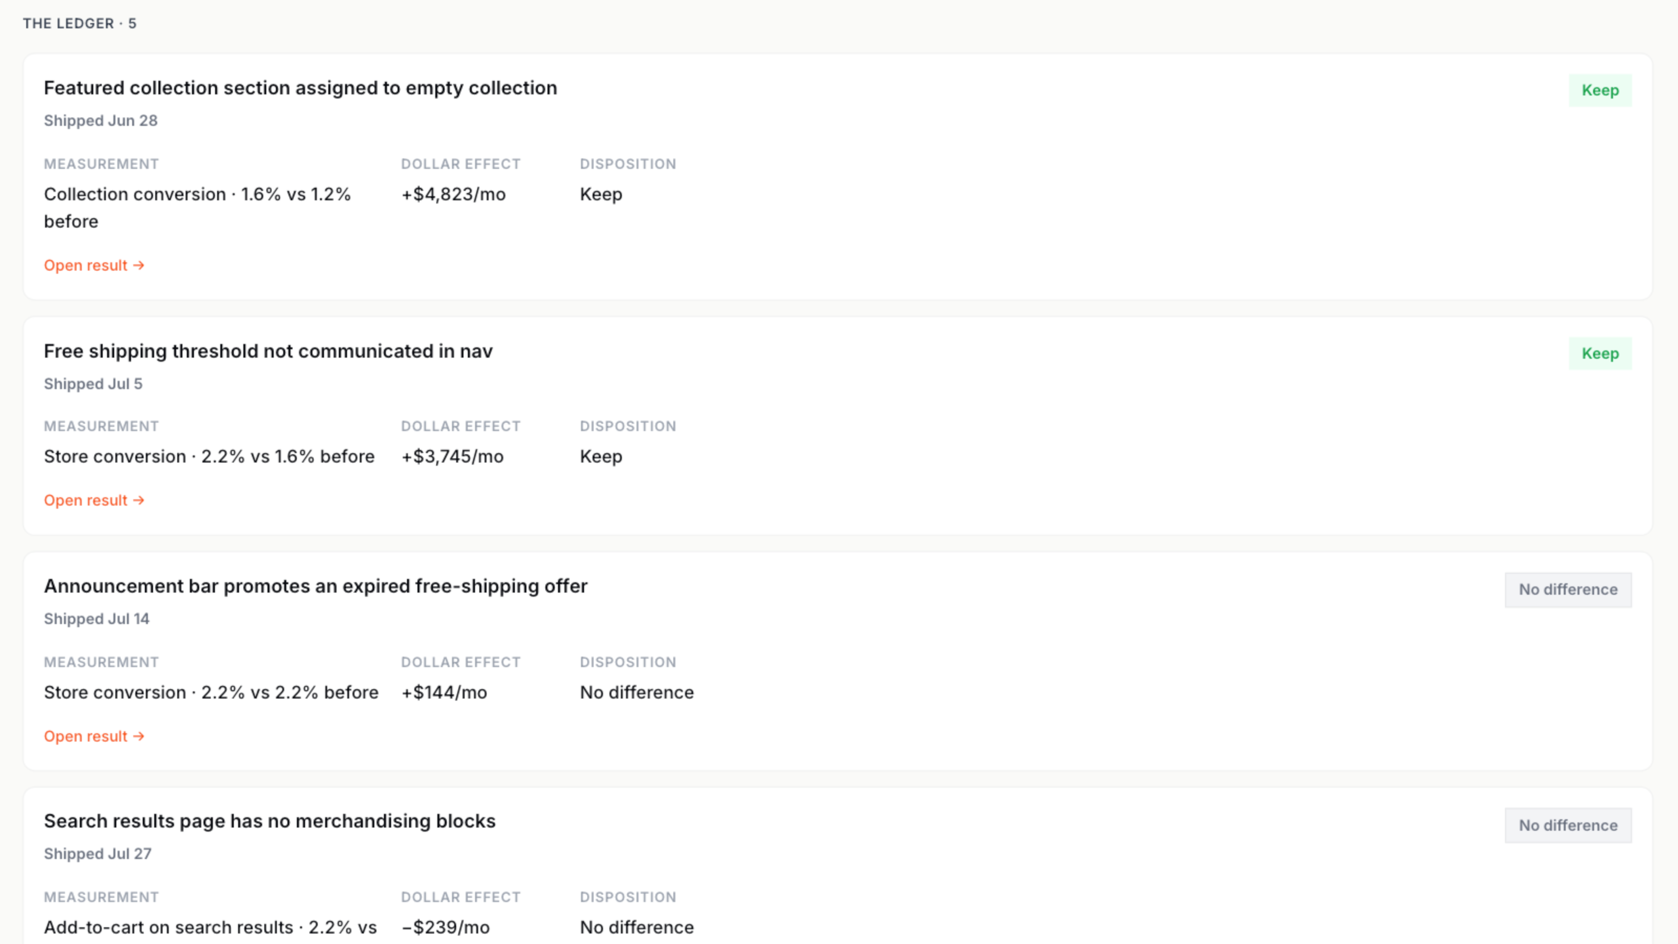Select title 'Free shipping threshold not communicated in nav'

pyautogui.click(x=268, y=351)
